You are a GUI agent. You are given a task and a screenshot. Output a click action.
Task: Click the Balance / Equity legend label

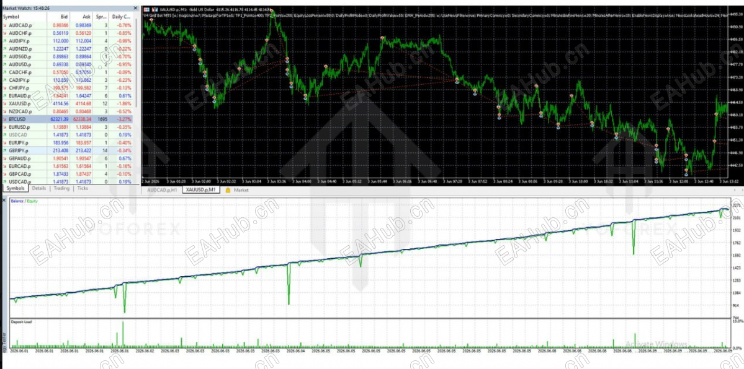[24, 201]
